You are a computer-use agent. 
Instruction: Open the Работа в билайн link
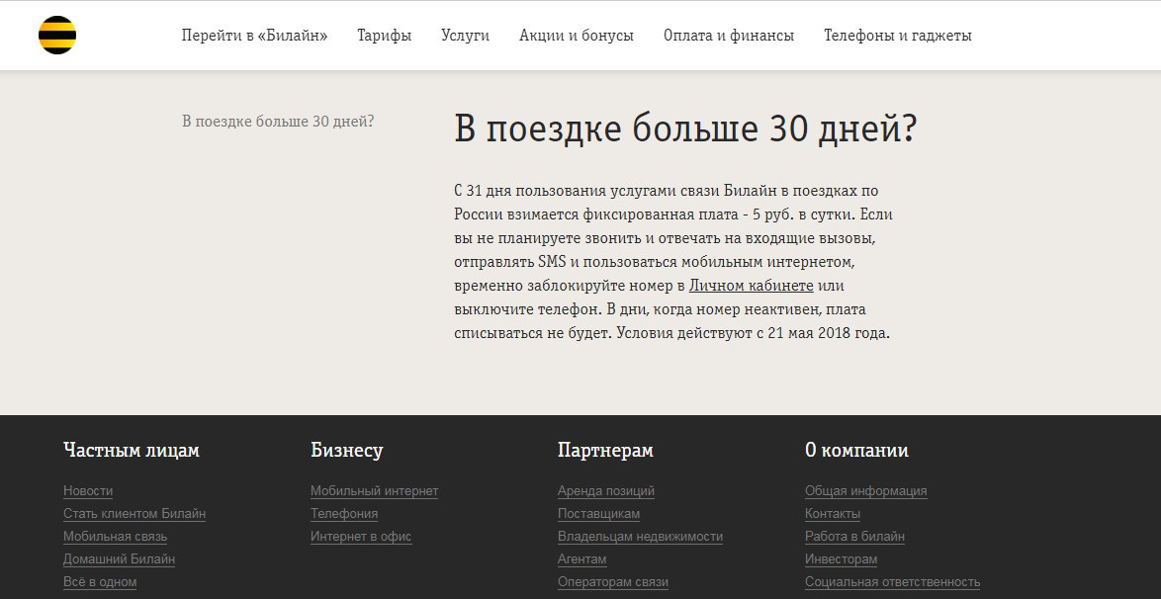click(x=854, y=537)
